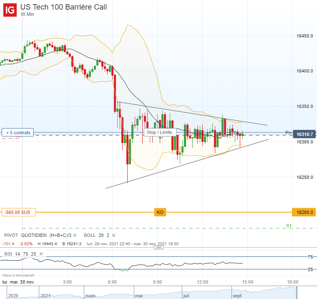
Task: Select the mars marker in the timeline navigator
Action: tap(90, 296)
